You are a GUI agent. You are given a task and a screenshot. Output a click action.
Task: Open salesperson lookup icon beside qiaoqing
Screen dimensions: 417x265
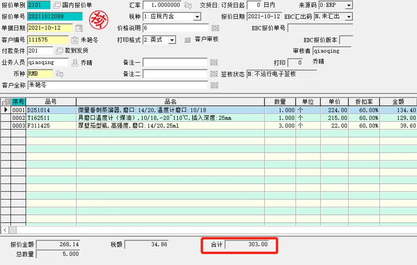(x=75, y=62)
